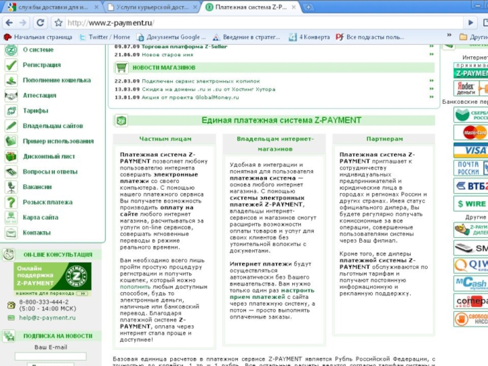Click the Пример использования icon

pyautogui.click(x=11, y=142)
